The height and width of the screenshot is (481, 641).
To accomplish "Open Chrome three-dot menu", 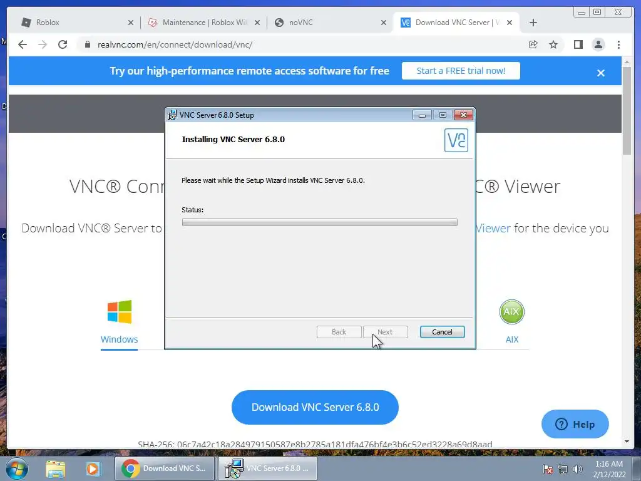I will click(619, 44).
